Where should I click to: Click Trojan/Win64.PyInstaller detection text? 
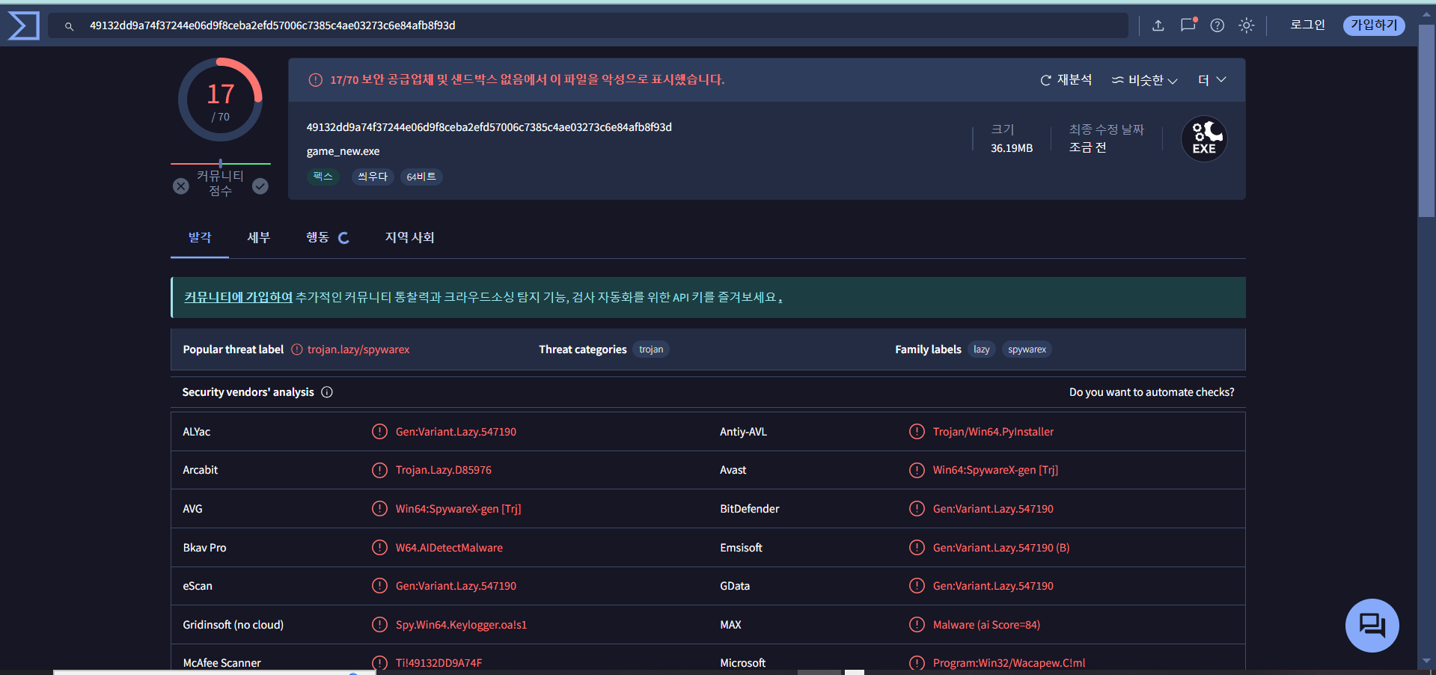993,432
